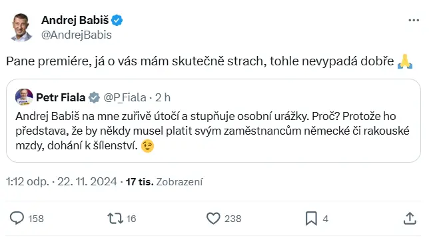This screenshot has width=431, height=242.
Task: Open Andrej Babiš profile picture
Action: coord(21,27)
